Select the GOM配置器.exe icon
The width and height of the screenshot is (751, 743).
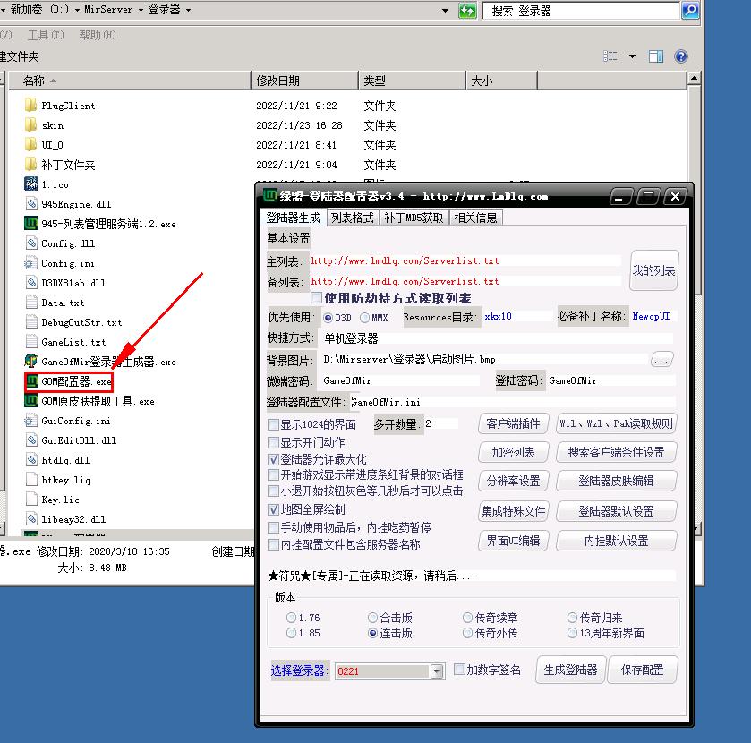(x=32, y=381)
